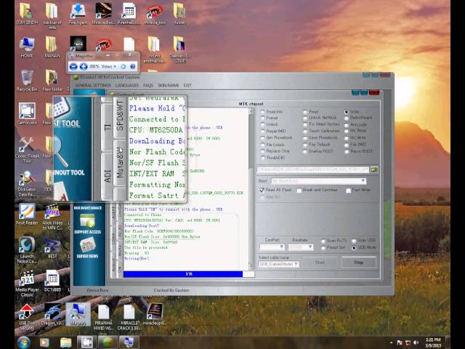Open the Recycle Bin
Viewport: 465px width, 349px height.
[x=27, y=81]
